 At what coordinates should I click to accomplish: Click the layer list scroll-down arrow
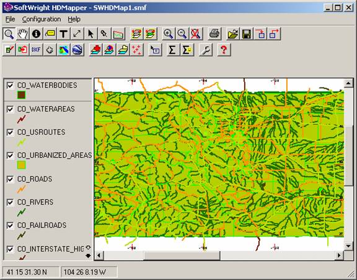click(88, 256)
